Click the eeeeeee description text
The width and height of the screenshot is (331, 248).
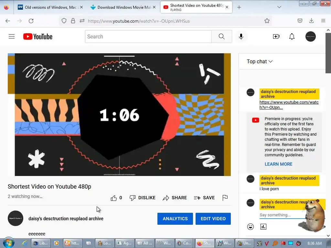coord(37,234)
